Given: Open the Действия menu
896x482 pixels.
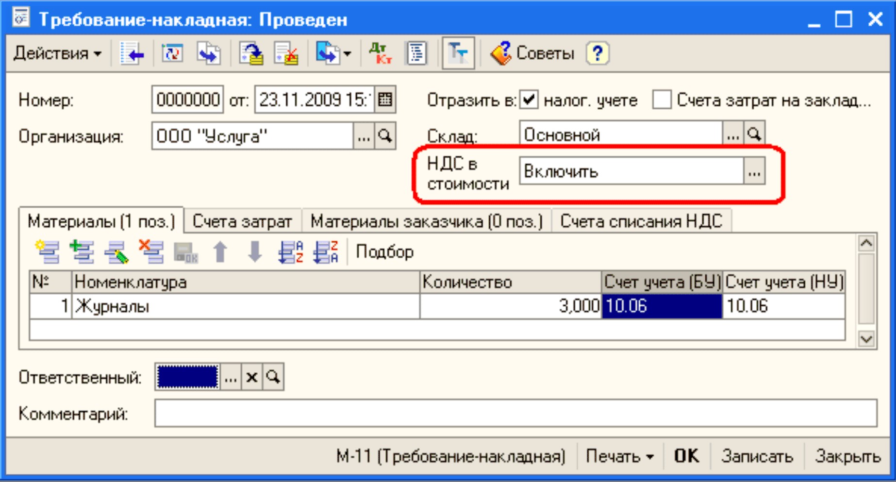Looking at the screenshot, I should tap(57, 53).
